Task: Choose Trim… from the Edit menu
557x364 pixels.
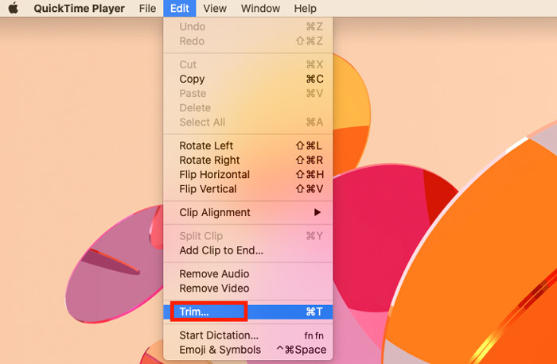Action: coord(248,312)
